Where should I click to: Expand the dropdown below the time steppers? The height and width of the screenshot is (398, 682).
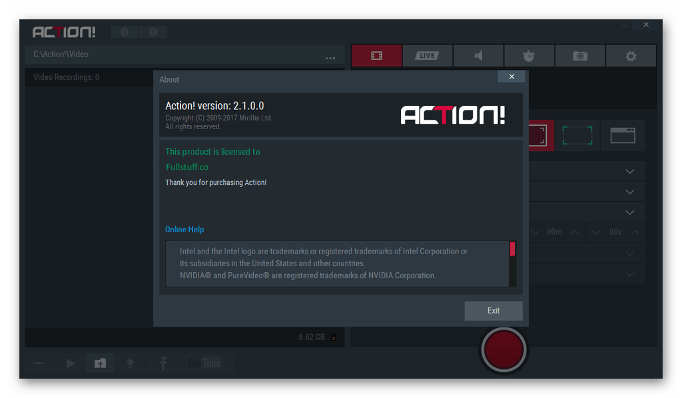coord(629,254)
